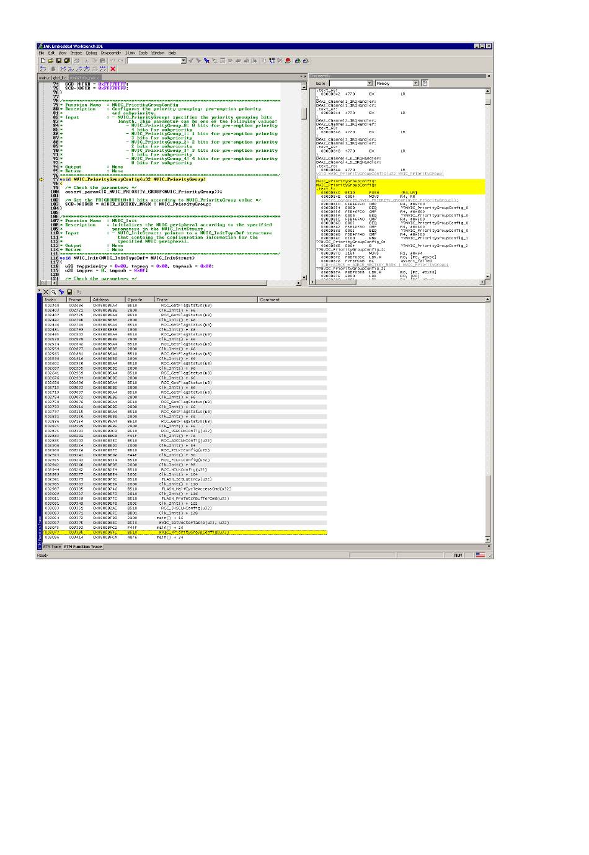
Task: Toggle the trace Browse arrow button
Action: point(61,291)
